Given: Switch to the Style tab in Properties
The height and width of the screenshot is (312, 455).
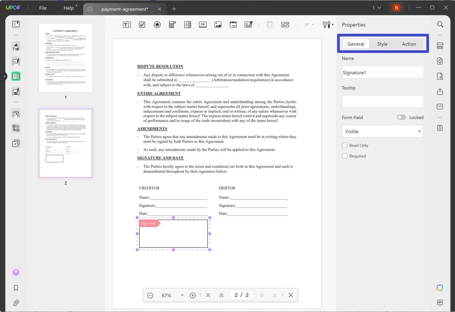Looking at the screenshot, I should [382, 44].
